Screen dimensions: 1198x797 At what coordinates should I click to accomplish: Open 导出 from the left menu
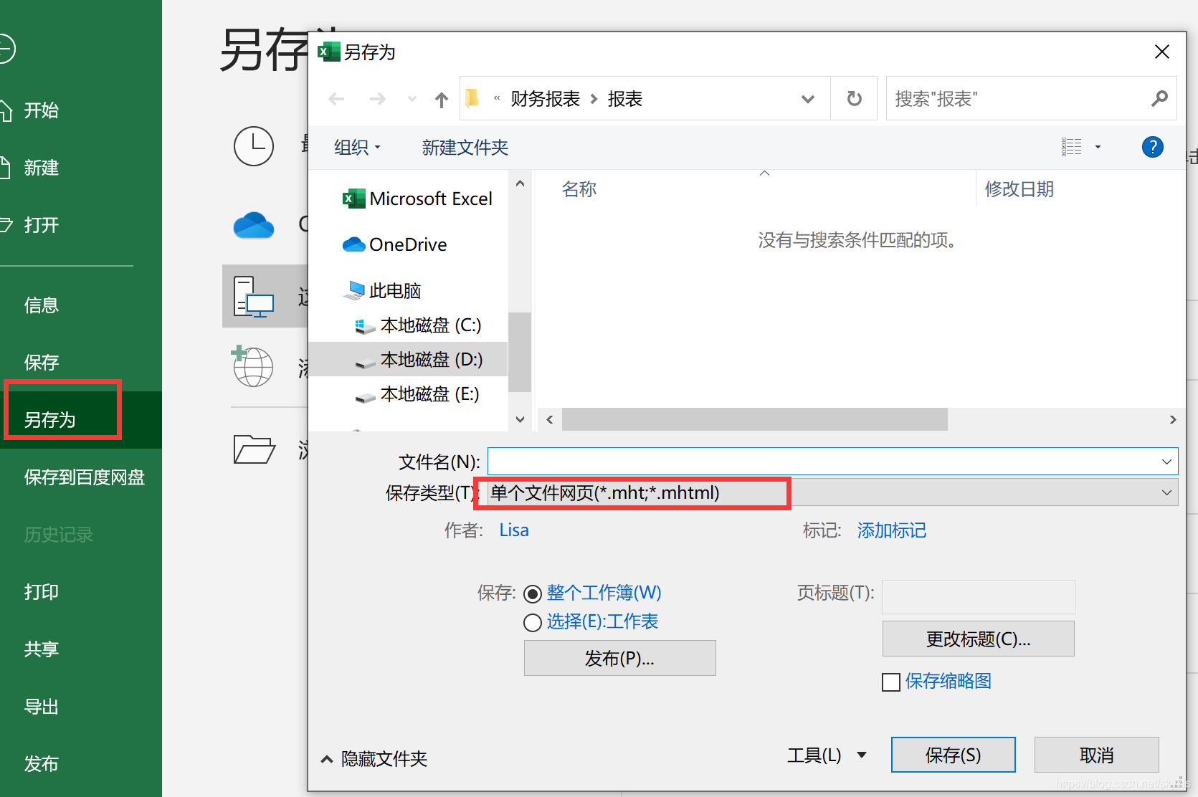[x=40, y=706]
